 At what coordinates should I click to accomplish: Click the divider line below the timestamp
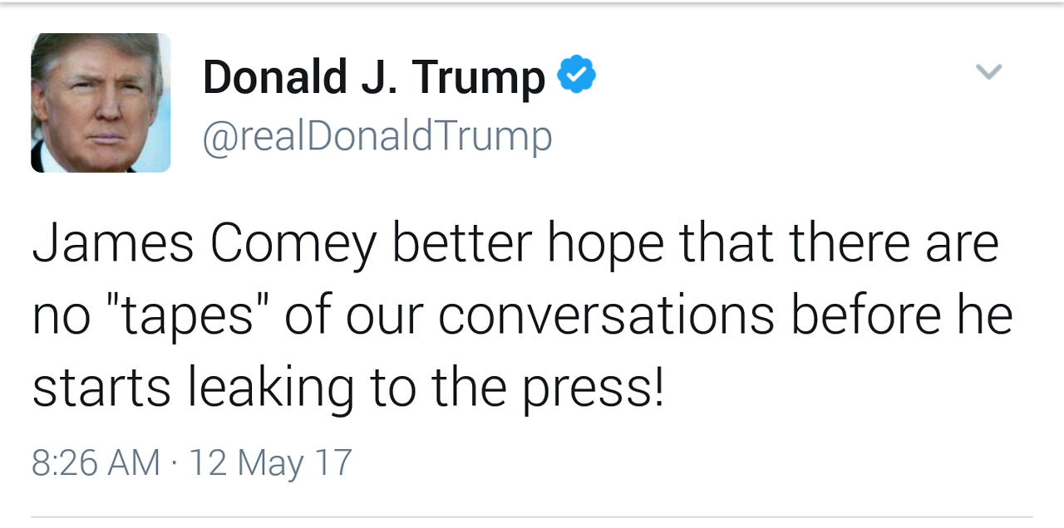532,516
